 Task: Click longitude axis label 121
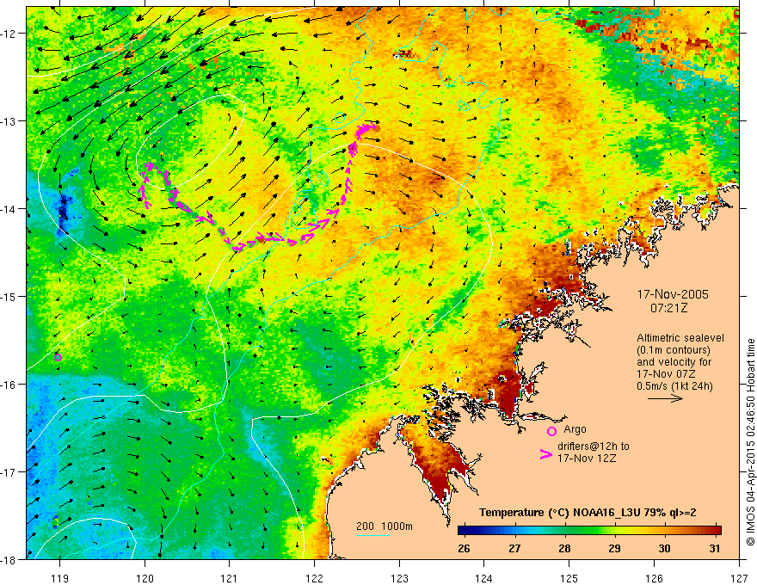230,578
